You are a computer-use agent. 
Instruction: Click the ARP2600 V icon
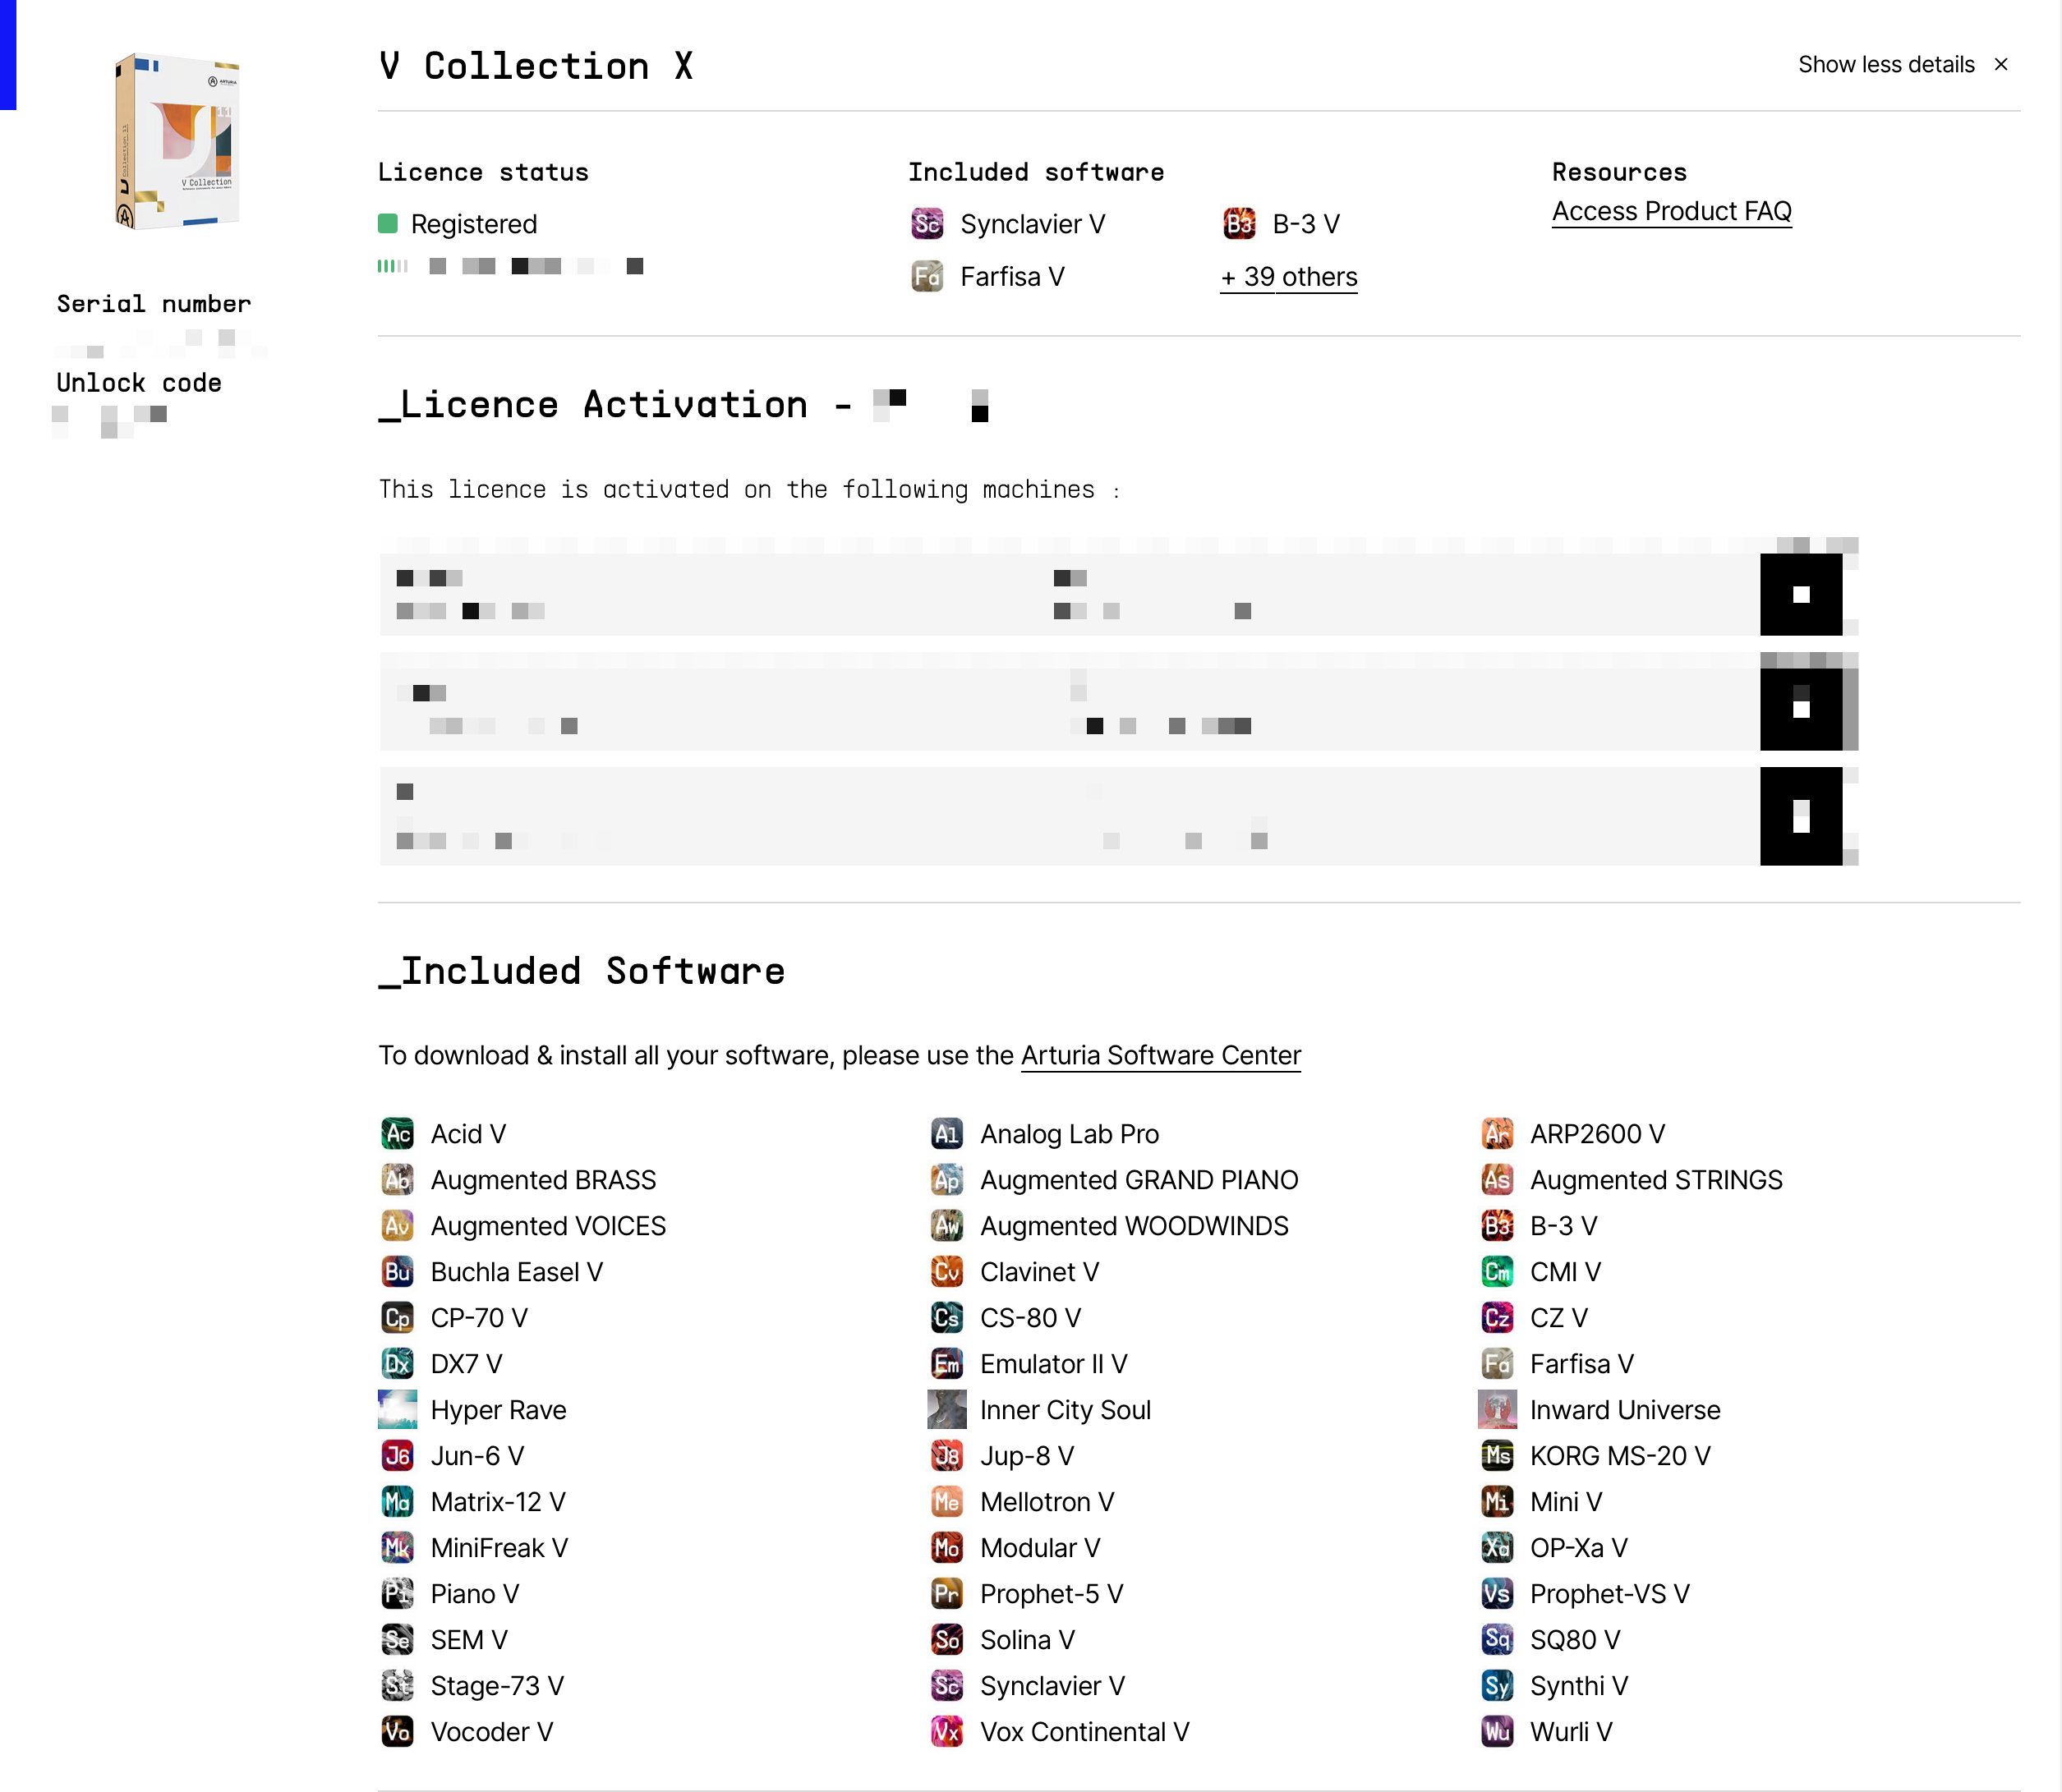click(1497, 1133)
